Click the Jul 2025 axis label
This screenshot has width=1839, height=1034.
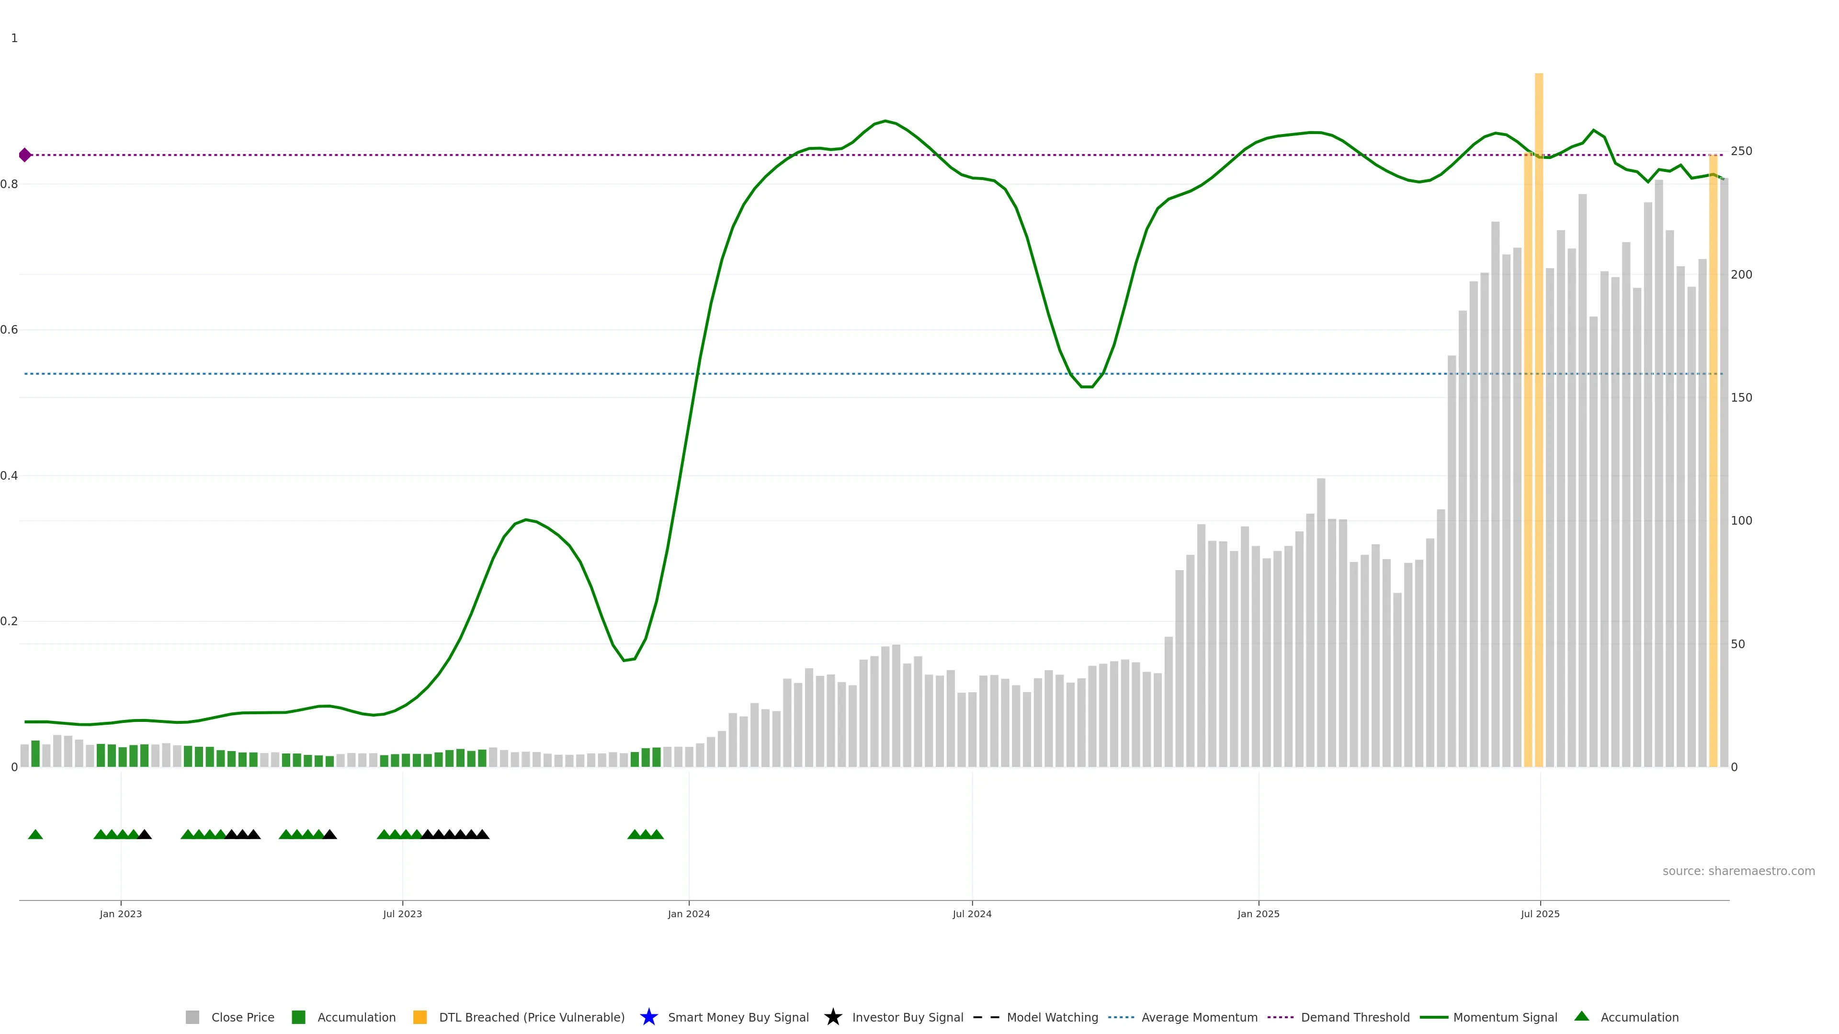pyautogui.click(x=1540, y=913)
